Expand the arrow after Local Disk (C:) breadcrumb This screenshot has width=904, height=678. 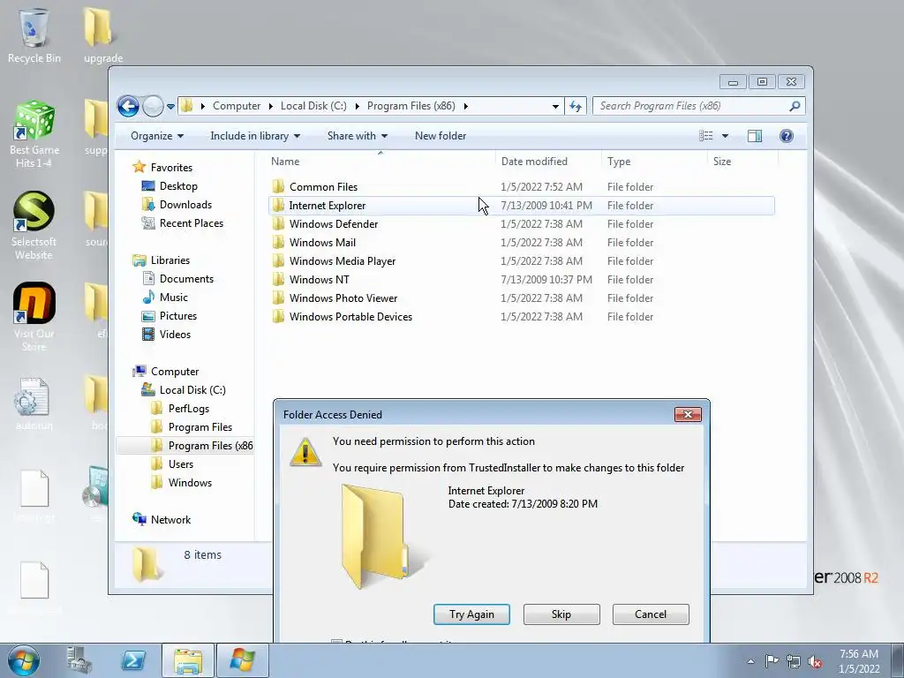click(x=358, y=106)
